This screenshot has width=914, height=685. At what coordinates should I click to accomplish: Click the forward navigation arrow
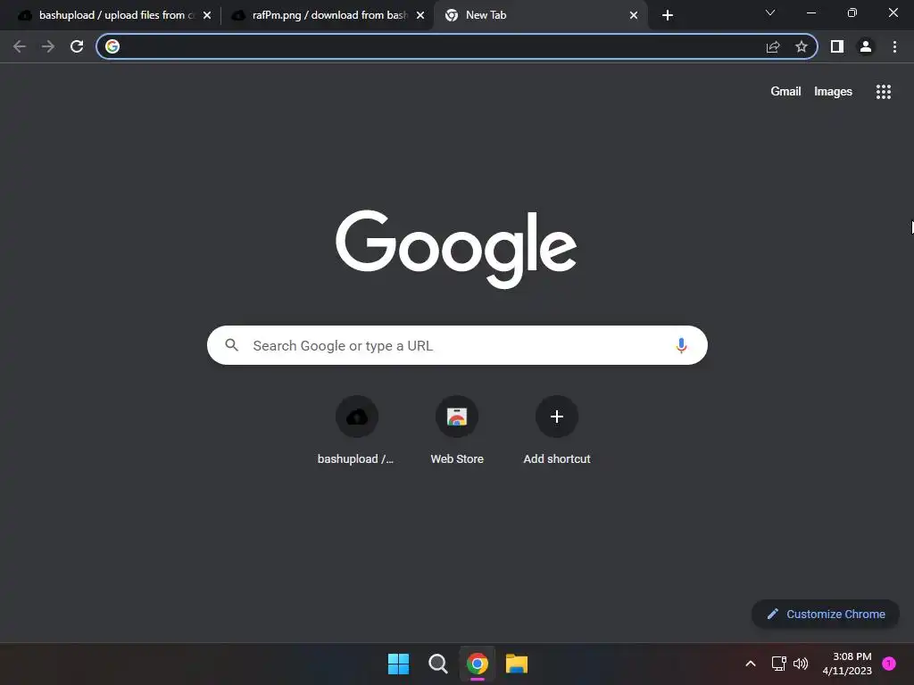click(48, 46)
